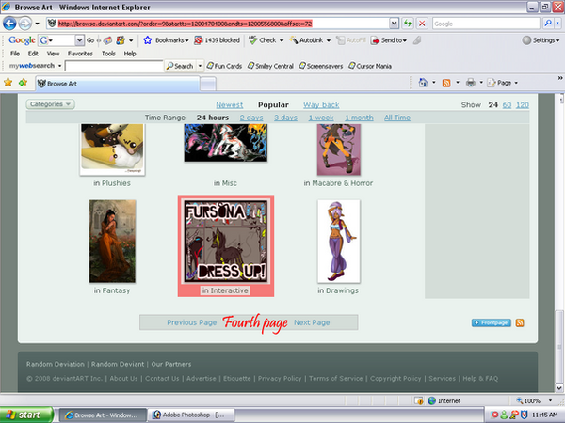The image size is (565, 423).
Task: Open the Help menu
Action: [x=130, y=54]
